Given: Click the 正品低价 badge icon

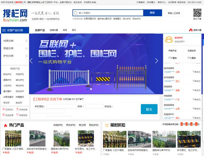Looking at the screenshot, I should click(x=4, y=109).
